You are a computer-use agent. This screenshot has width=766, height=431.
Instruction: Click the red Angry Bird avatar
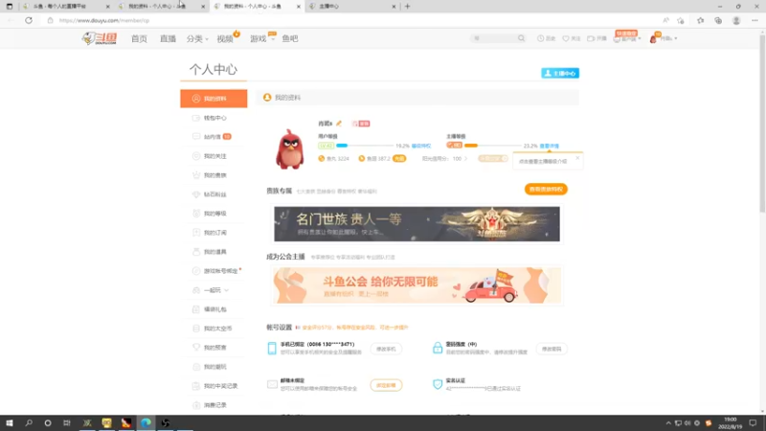[x=290, y=149]
